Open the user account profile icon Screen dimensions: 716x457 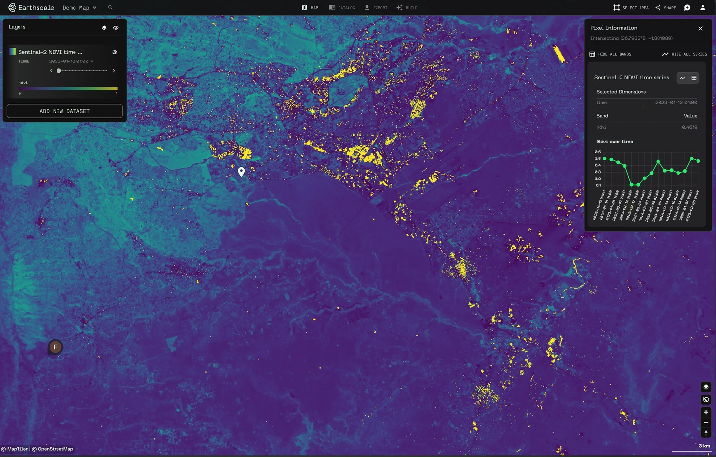pos(703,8)
